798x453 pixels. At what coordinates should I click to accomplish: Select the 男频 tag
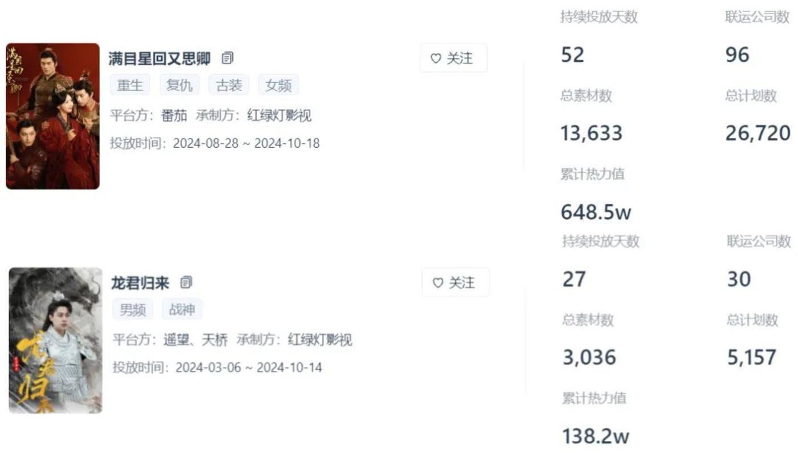[132, 310]
